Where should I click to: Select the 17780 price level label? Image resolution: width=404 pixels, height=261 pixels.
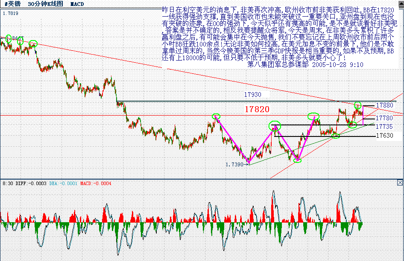pyautogui.click(x=384, y=118)
